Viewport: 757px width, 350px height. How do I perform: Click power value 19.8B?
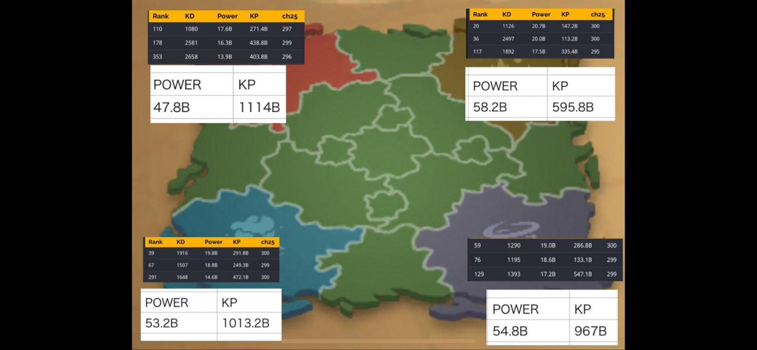tap(211, 253)
